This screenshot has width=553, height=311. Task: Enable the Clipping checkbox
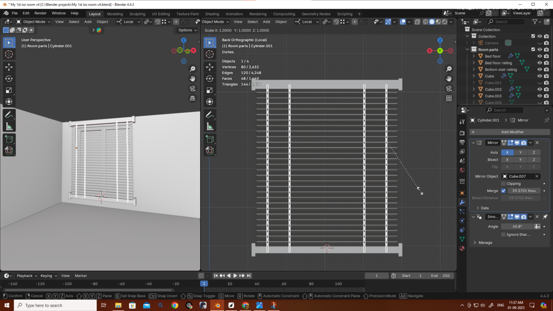click(x=503, y=184)
